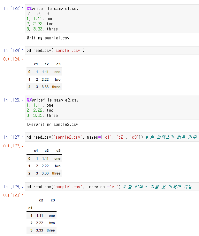
Task: Click the index_col="c1" argument in cell 128
Action: (103, 187)
